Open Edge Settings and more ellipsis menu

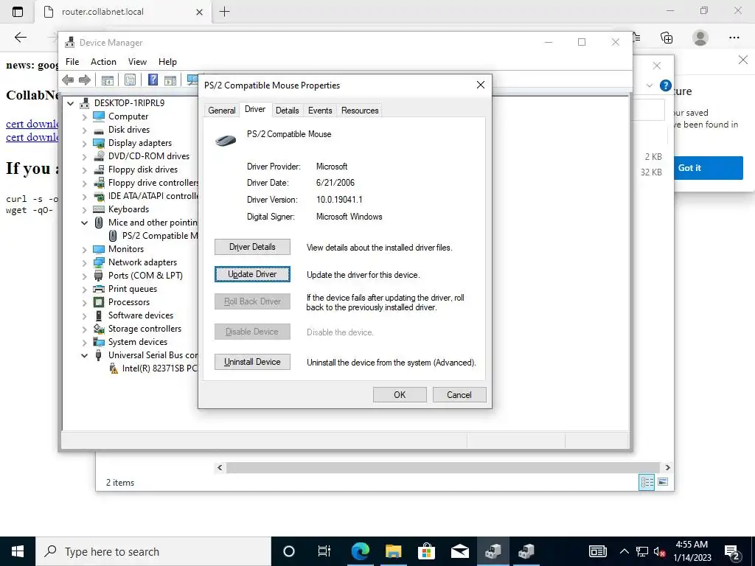pos(734,38)
